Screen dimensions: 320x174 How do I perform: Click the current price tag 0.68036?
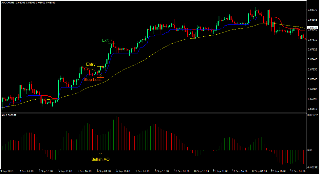coord(313,28)
